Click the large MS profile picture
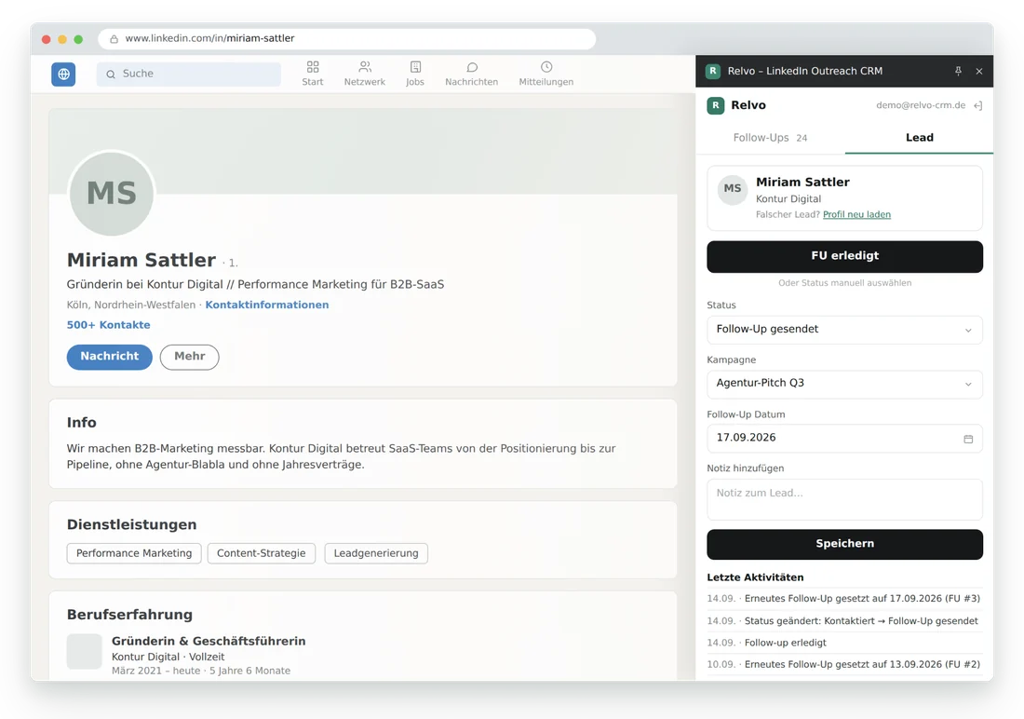 pos(112,194)
